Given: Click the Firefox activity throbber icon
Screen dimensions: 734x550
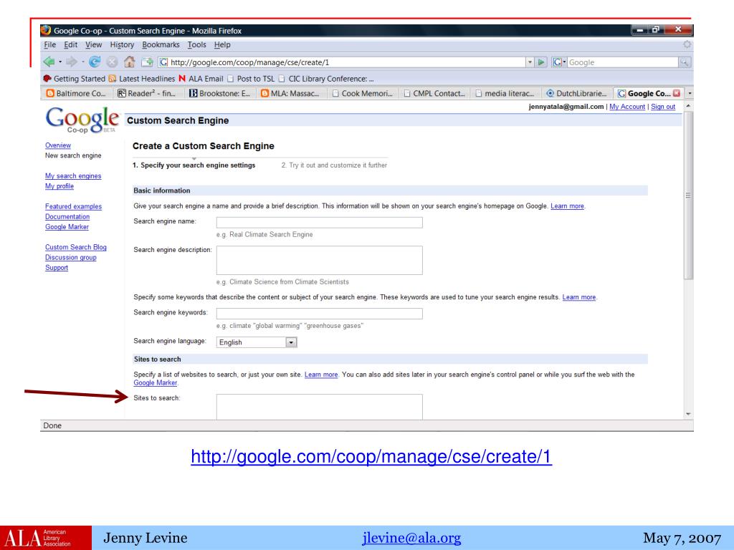Looking at the screenshot, I should 687,44.
